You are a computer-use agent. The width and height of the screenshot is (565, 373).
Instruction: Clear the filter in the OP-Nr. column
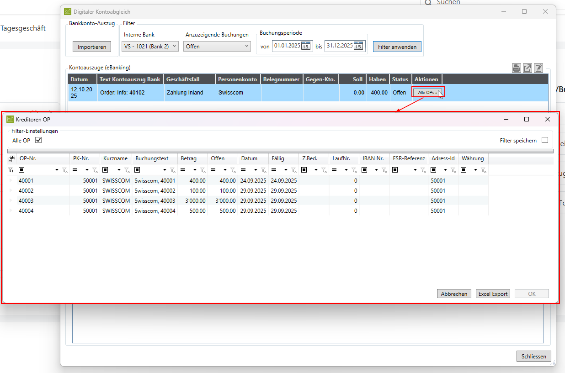(65, 170)
